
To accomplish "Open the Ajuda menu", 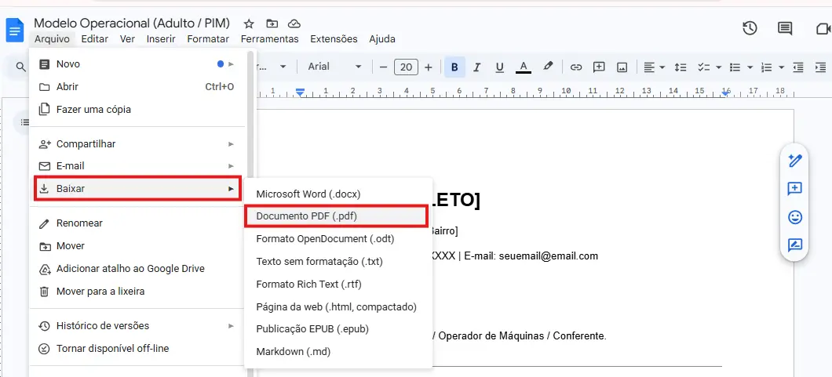I will [382, 38].
